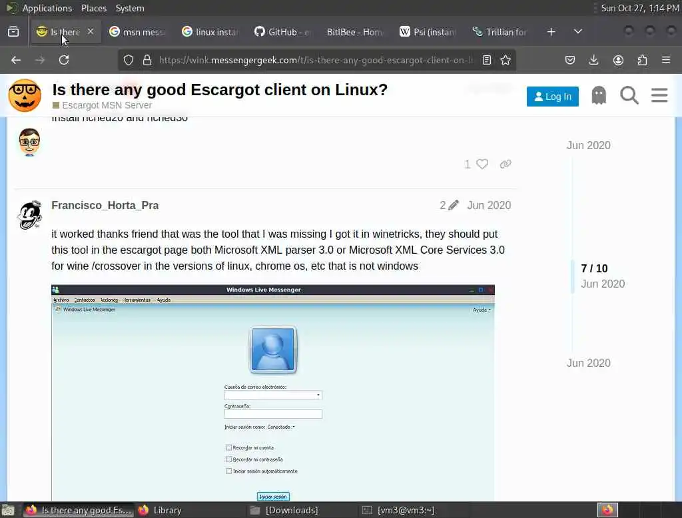
Task: Click the address bar URL
Action: coord(316,60)
